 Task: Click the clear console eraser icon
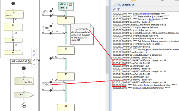114,10
